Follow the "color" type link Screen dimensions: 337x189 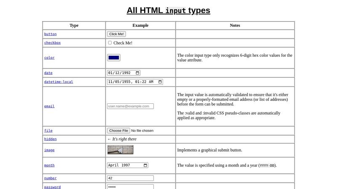[49, 58]
